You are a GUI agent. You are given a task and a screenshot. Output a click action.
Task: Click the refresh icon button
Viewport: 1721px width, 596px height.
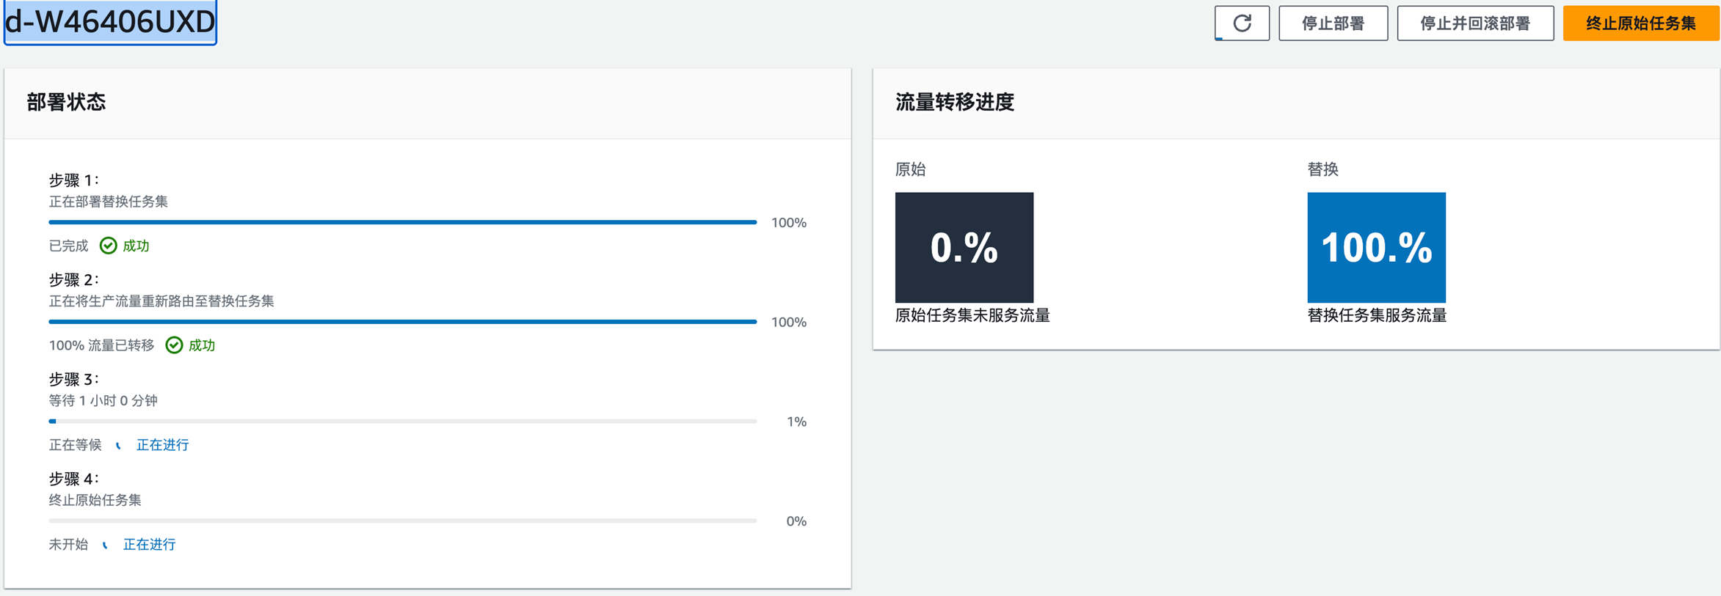coord(1242,23)
